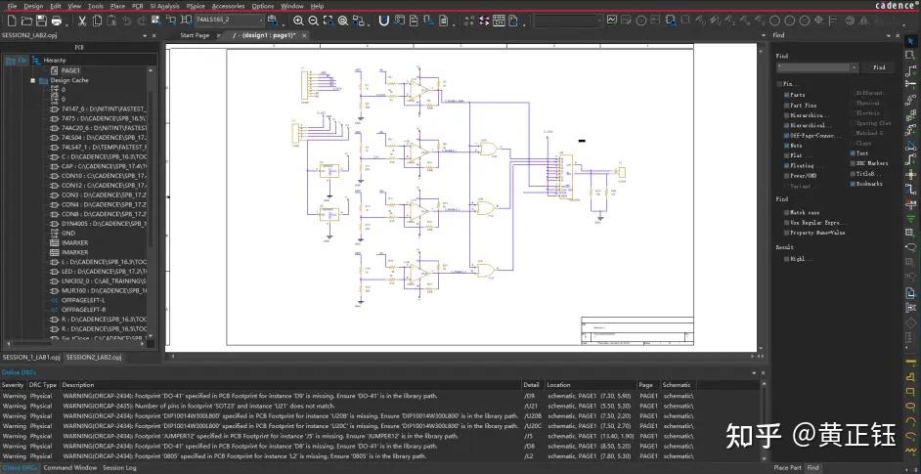The image size is (921, 474).
Task: Open the empty PSpice profile combo box
Action: click(568, 21)
